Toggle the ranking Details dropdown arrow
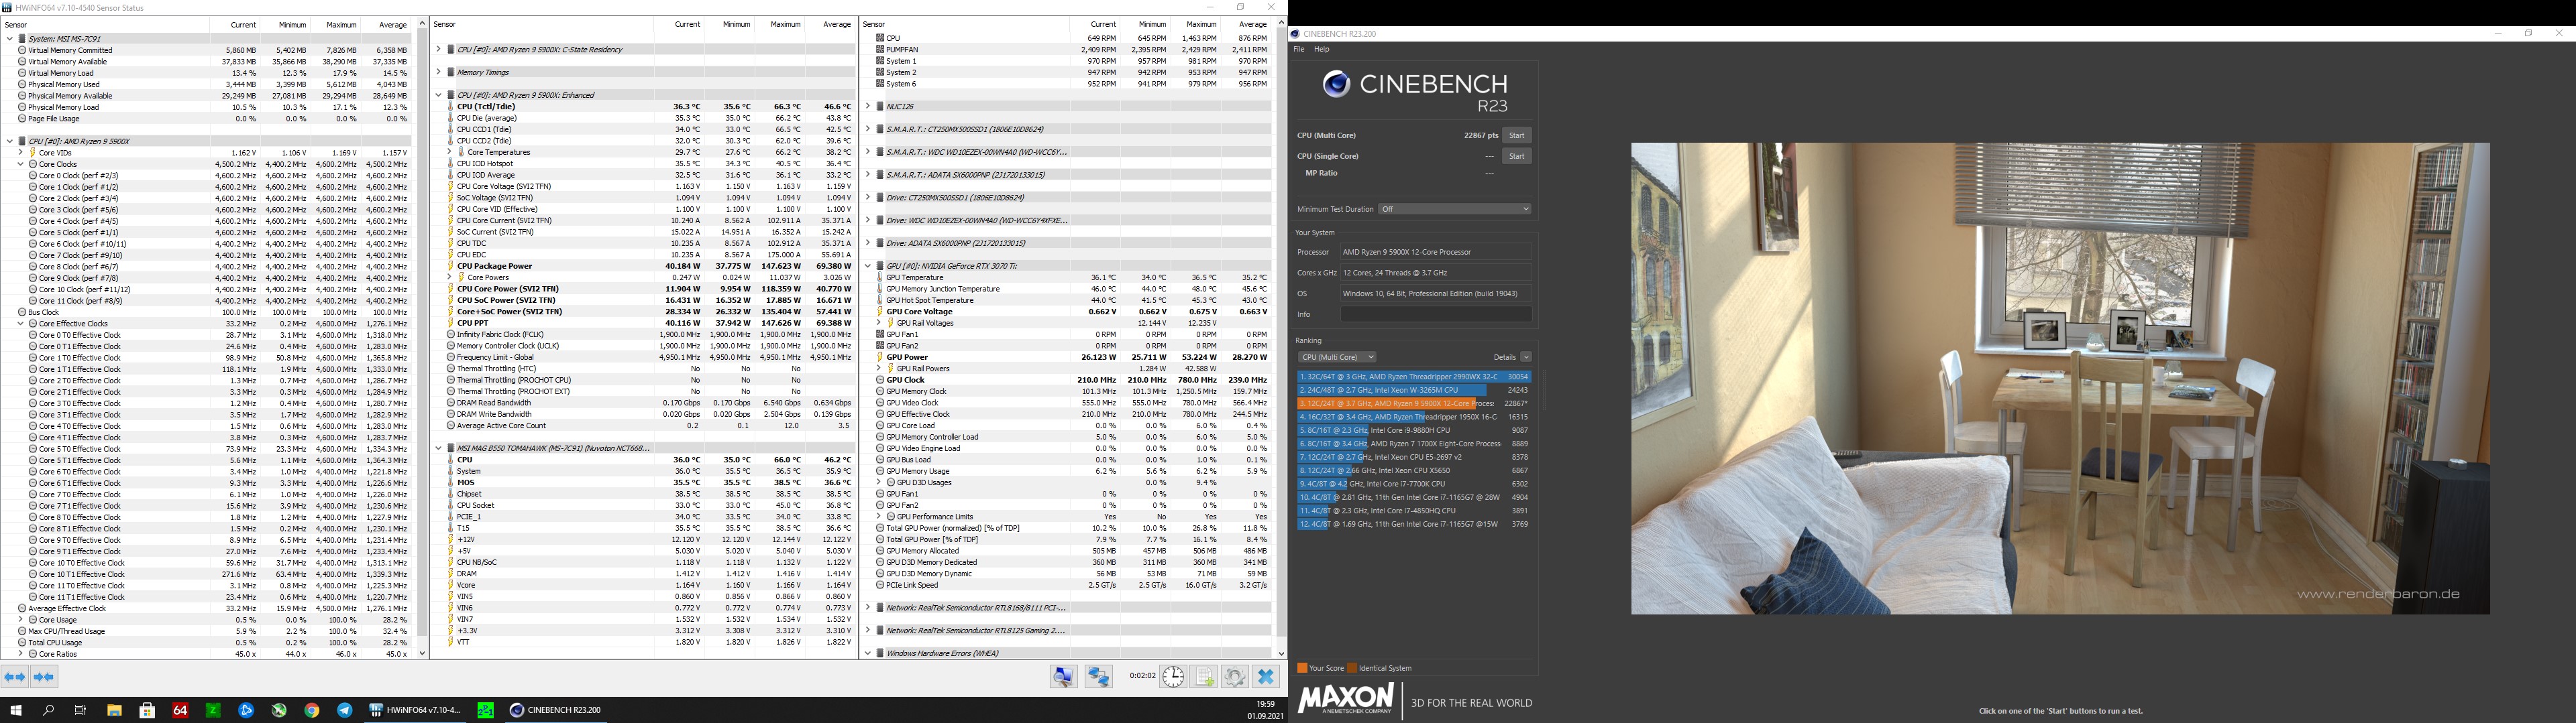The height and width of the screenshot is (723, 2576). click(x=1526, y=356)
